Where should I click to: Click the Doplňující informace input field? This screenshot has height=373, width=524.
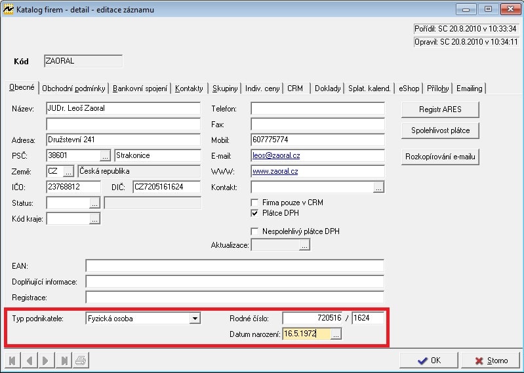tap(235, 282)
